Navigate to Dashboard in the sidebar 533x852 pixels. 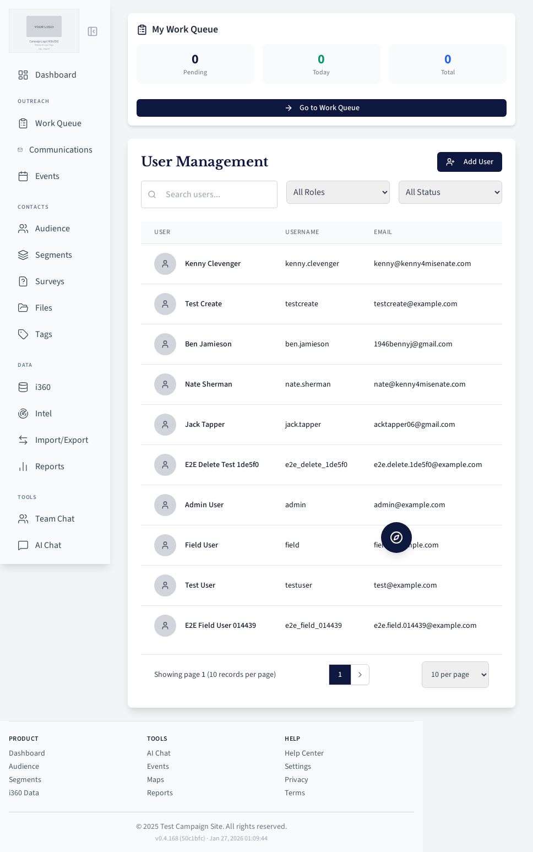(56, 75)
